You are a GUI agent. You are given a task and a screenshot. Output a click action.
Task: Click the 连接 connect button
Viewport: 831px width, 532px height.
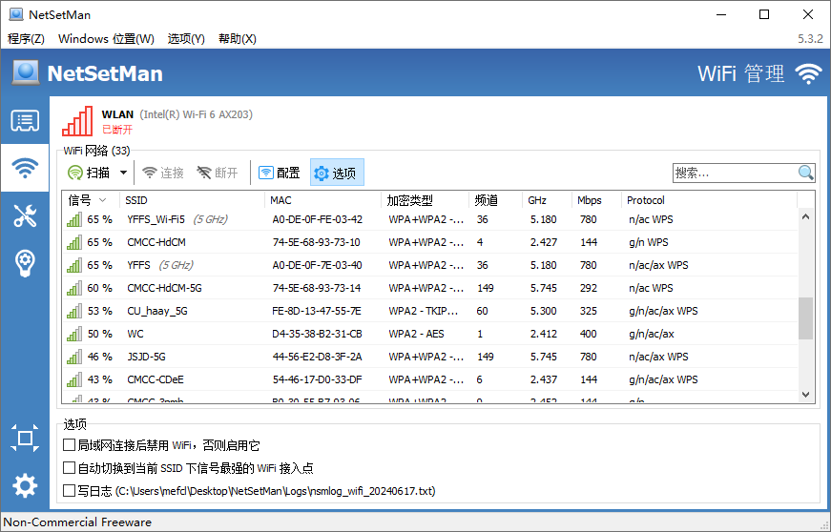[163, 173]
